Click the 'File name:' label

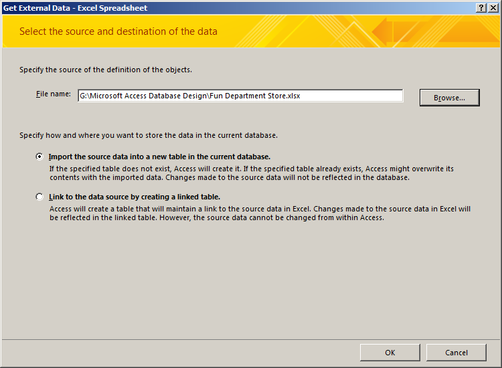(53, 94)
